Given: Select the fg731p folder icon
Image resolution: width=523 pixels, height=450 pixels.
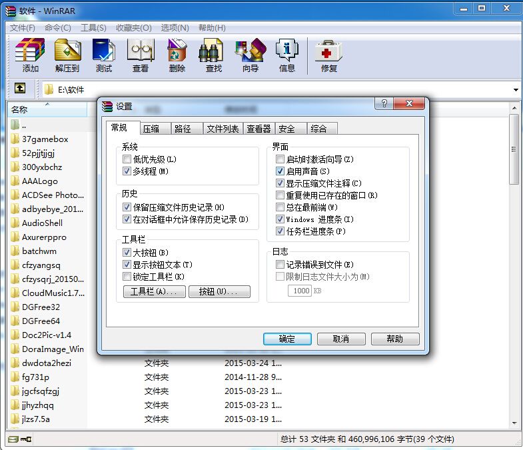Looking at the screenshot, I should point(15,377).
